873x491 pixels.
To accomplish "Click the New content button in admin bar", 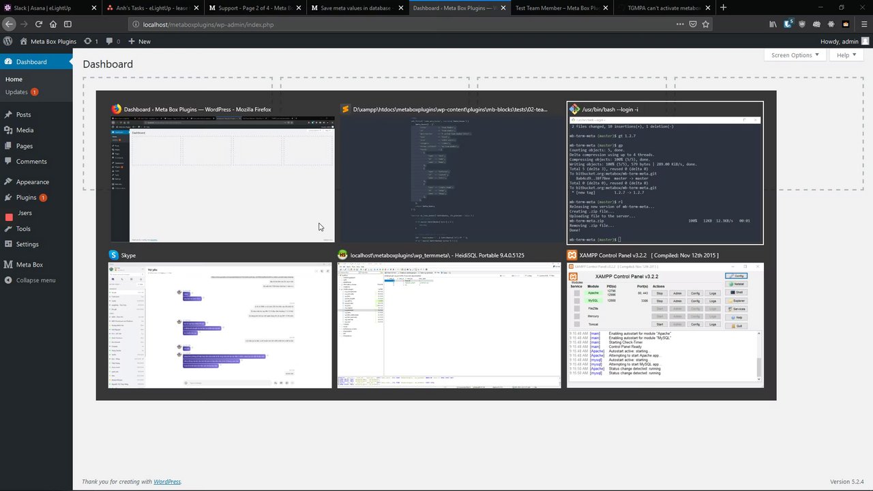I will (139, 41).
